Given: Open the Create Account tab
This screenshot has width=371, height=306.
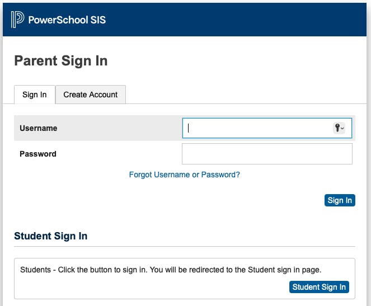Looking at the screenshot, I should tap(91, 95).
